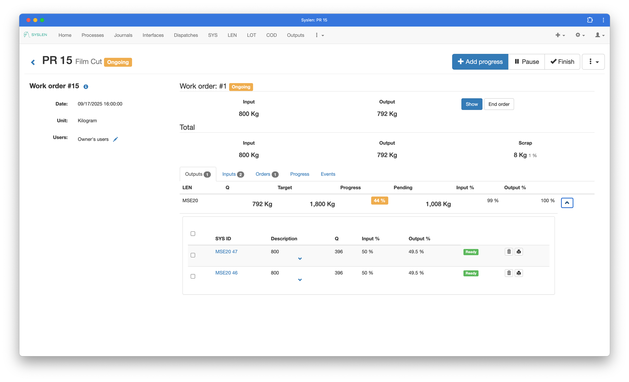The image size is (629, 382).
Task: Open the Dispatches menu item
Action: 186,35
